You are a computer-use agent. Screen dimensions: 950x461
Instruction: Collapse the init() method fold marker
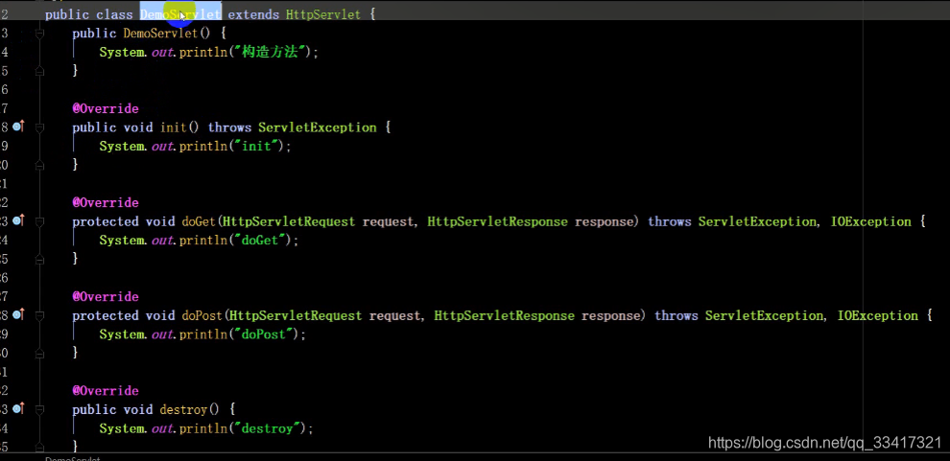coord(40,127)
